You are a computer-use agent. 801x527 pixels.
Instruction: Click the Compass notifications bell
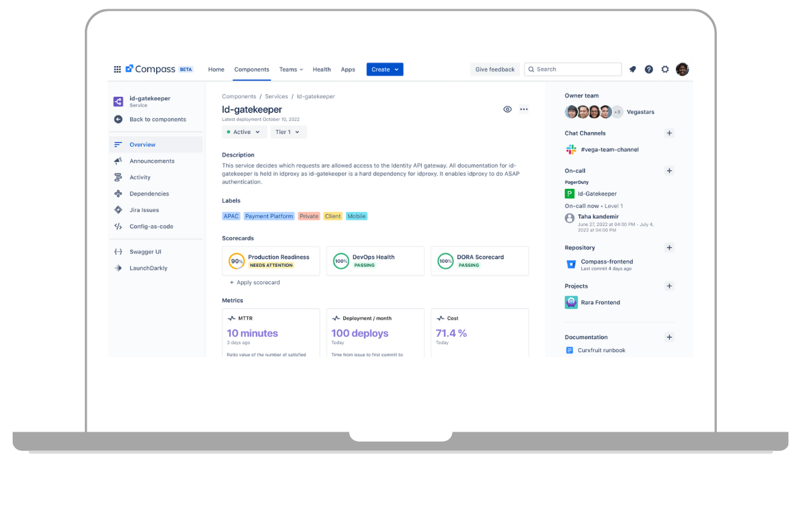click(x=632, y=69)
